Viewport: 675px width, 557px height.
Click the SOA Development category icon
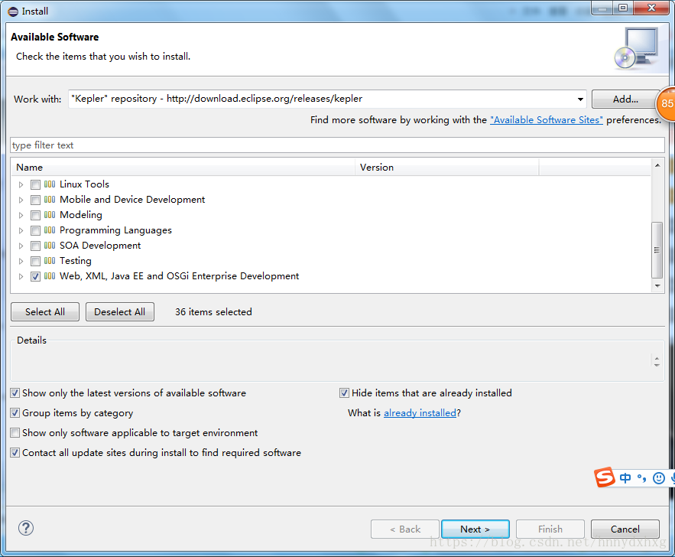[x=50, y=246]
